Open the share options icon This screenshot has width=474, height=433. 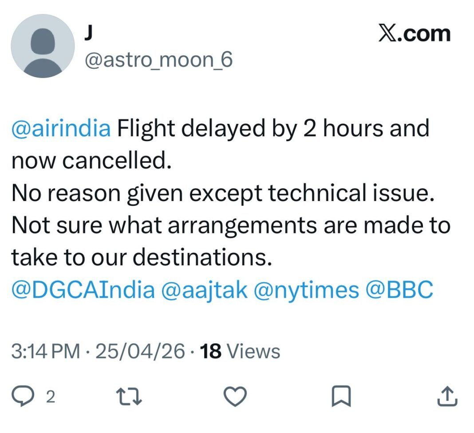pyautogui.click(x=447, y=396)
